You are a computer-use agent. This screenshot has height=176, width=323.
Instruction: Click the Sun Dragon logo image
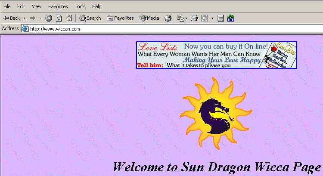coord(216,114)
